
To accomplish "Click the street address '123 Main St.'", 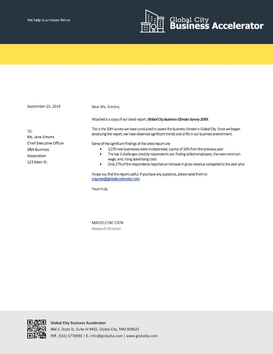I will [x=37, y=162].
